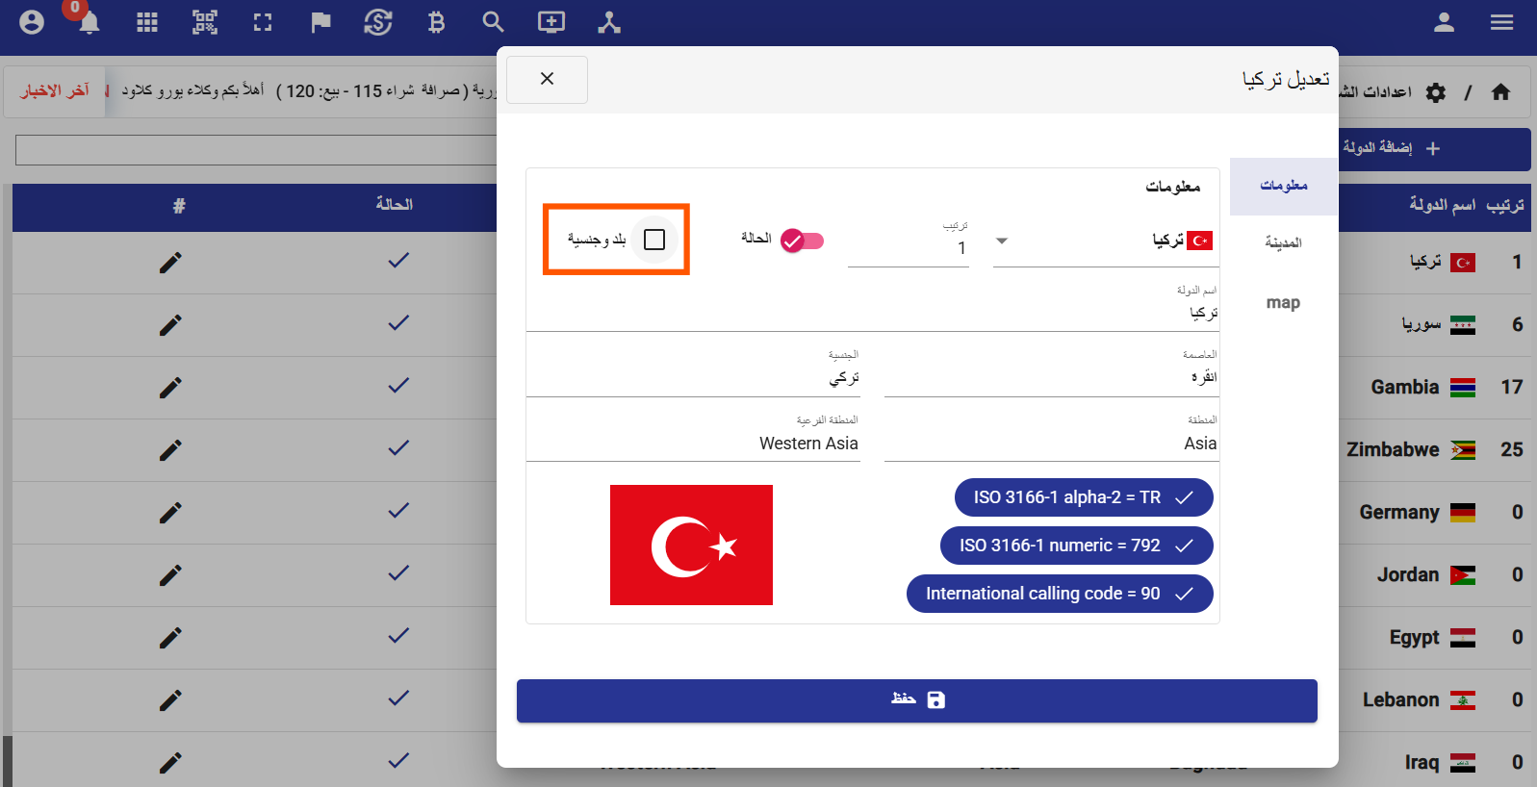
Task: Click the flag icon in top bar
Action: [320, 23]
